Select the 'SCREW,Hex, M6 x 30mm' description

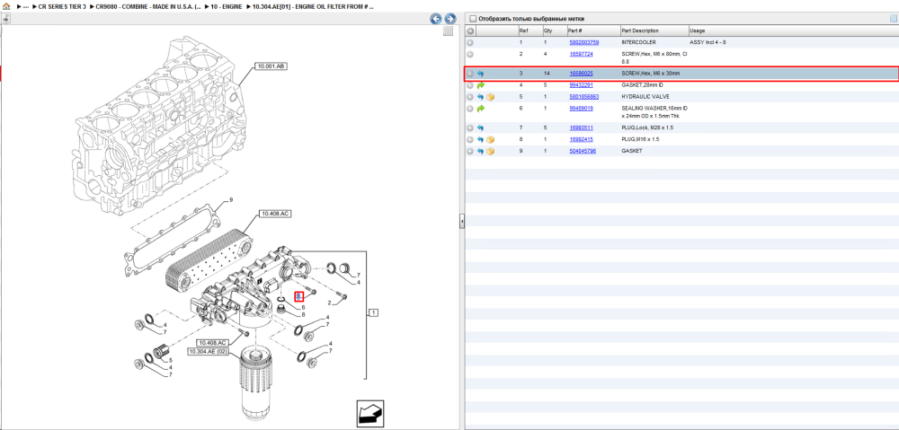click(x=651, y=74)
